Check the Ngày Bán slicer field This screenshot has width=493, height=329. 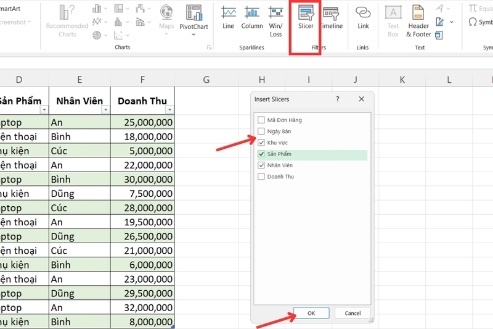tap(262, 131)
